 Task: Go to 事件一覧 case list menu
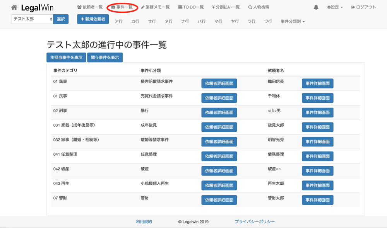(122, 7)
